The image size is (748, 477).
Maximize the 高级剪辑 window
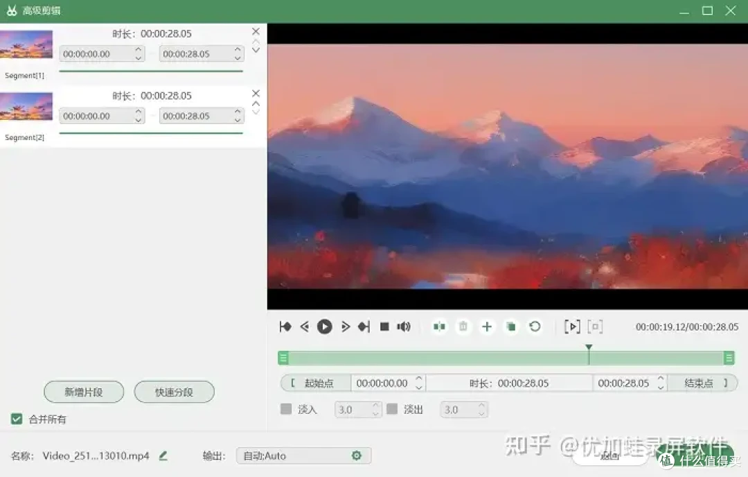click(707, 10)
